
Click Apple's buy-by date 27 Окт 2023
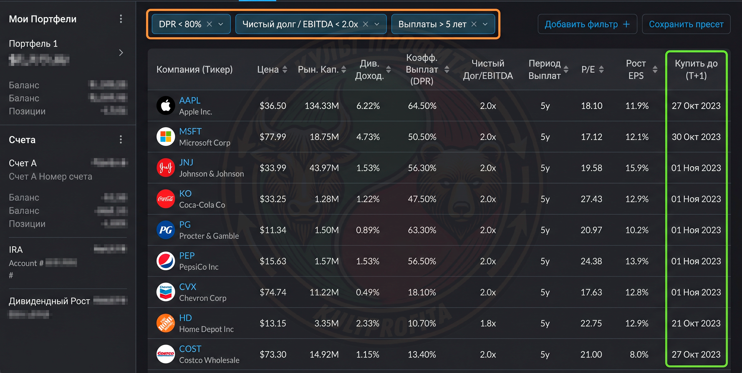click(x=696, y=106)
